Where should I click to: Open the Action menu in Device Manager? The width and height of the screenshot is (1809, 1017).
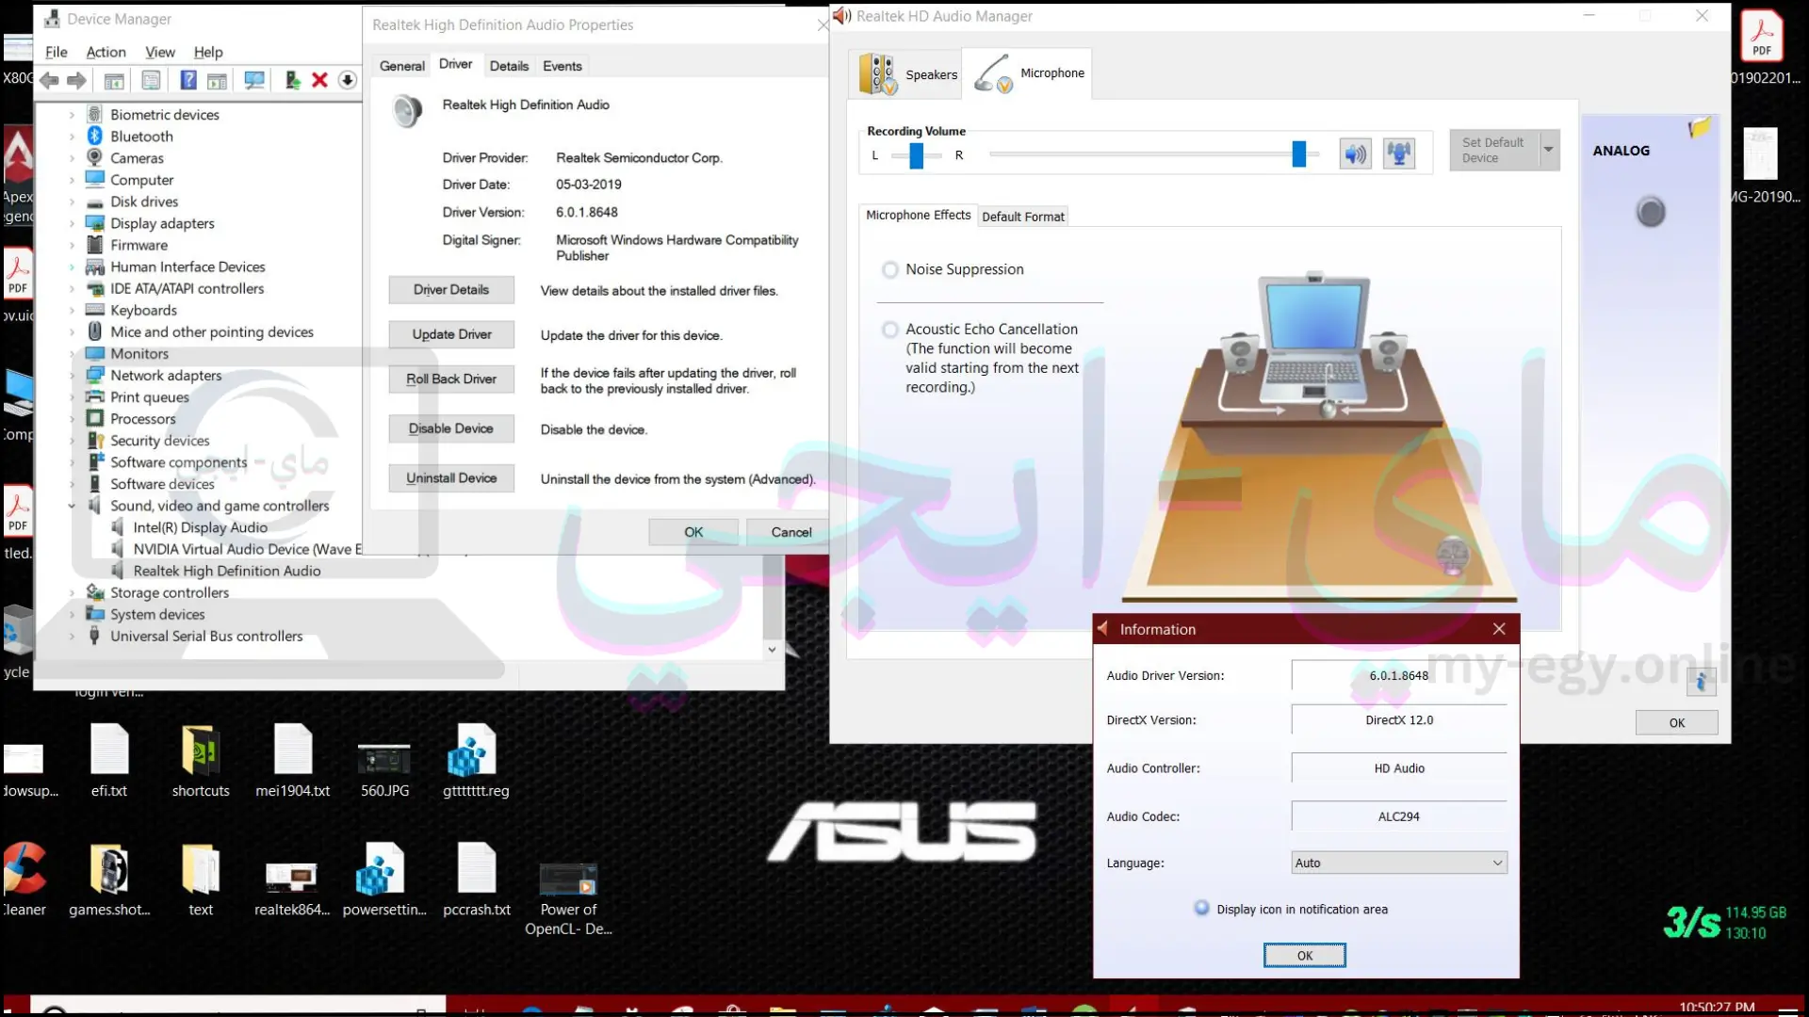point(106,52)
